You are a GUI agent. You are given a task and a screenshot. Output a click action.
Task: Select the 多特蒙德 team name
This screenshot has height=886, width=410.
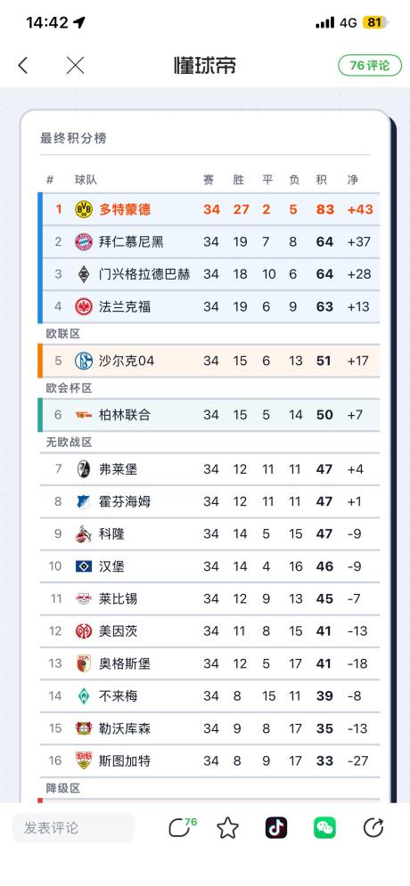point(125,209)
